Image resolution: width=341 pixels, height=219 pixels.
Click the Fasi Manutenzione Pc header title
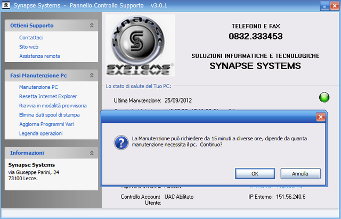click(x=38, y=75)
